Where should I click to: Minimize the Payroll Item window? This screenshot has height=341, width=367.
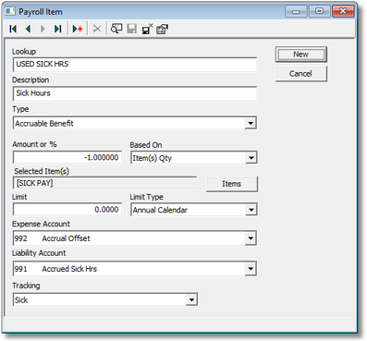pos(296,11)
